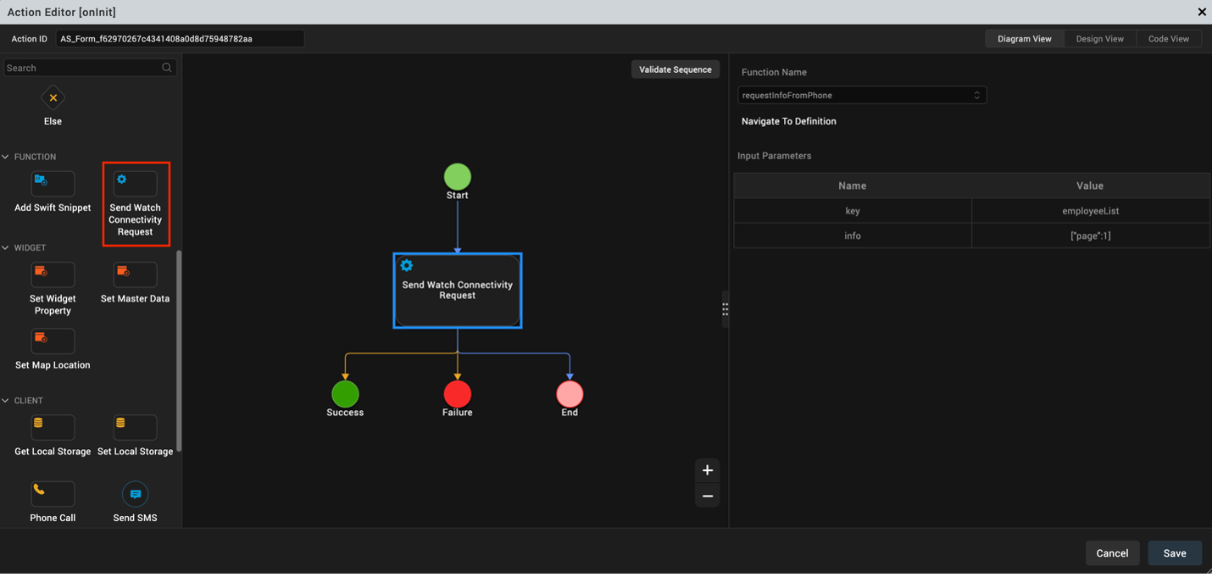
Task: Click the key parameter name cell
Action: pyautogui.click(x=853, y=211)
